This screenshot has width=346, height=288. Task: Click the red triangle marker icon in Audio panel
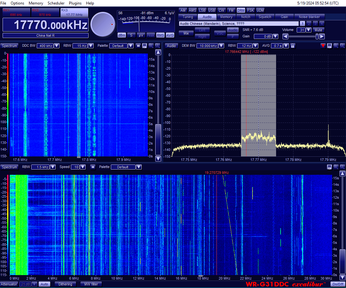323,46
